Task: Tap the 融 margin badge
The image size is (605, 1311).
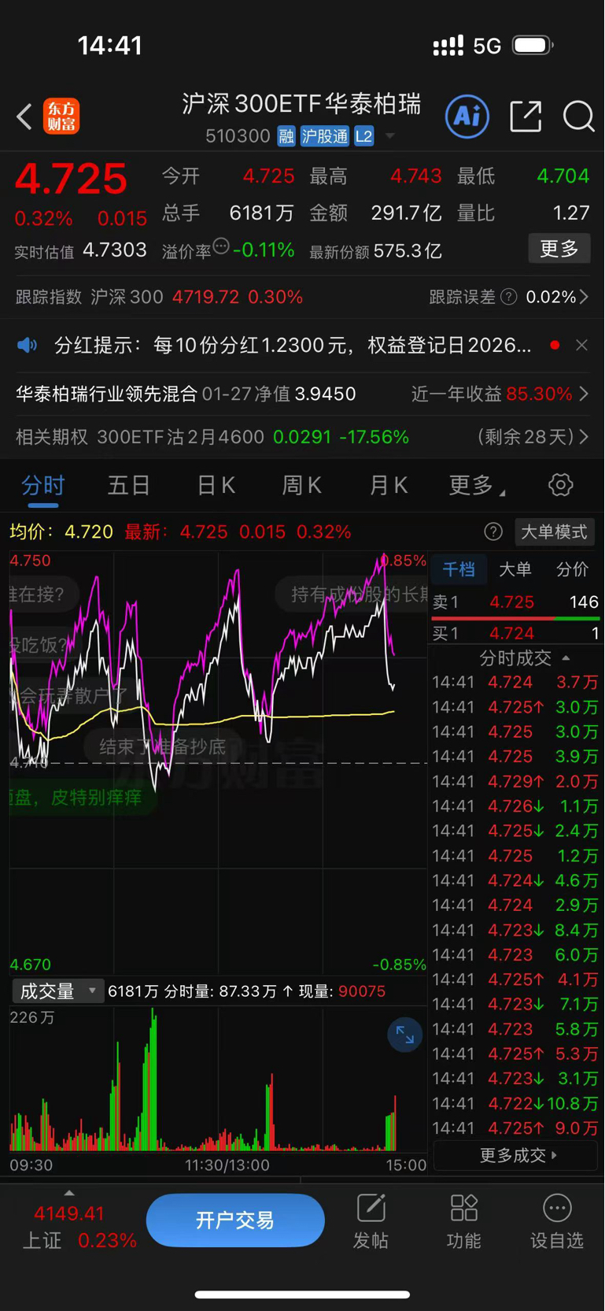Action: 286,136
